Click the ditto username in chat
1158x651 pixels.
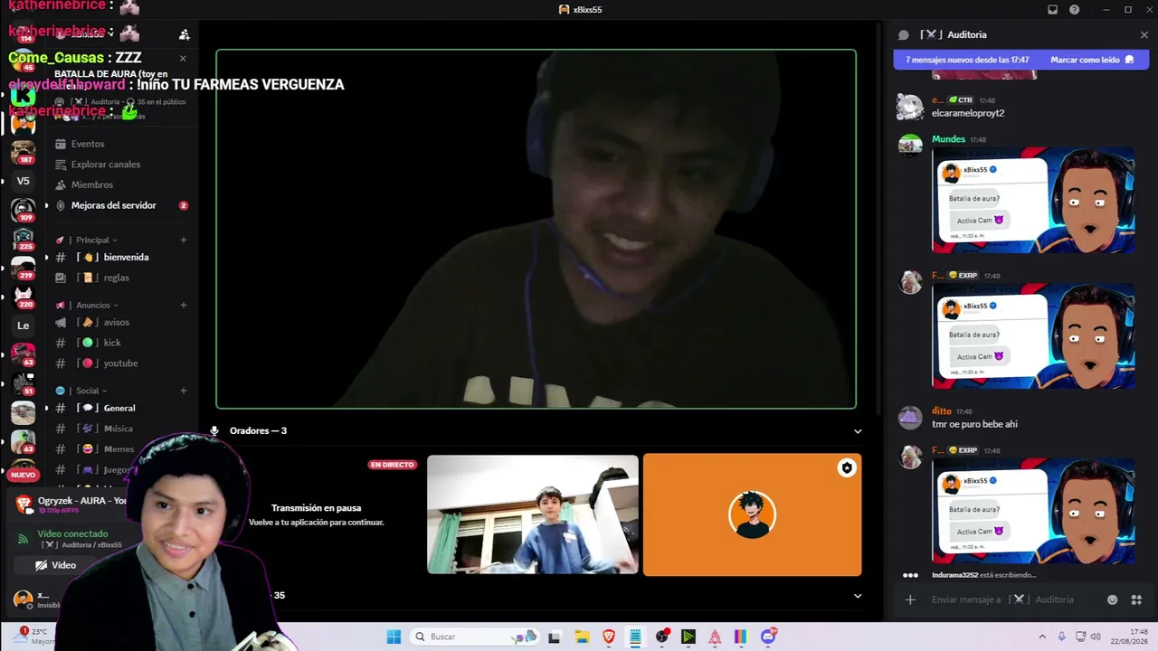click(x=942, y=410)
